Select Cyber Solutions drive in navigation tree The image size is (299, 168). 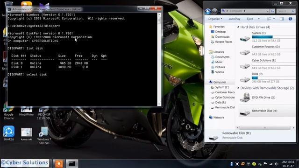[223, 98]
